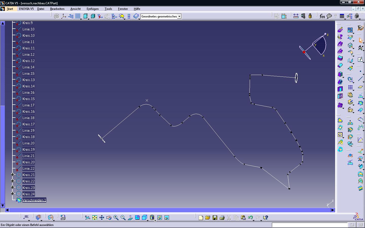365x228 pixels.
Task: Click tree scrollbar down arrow
Action: tap(3, 206)
